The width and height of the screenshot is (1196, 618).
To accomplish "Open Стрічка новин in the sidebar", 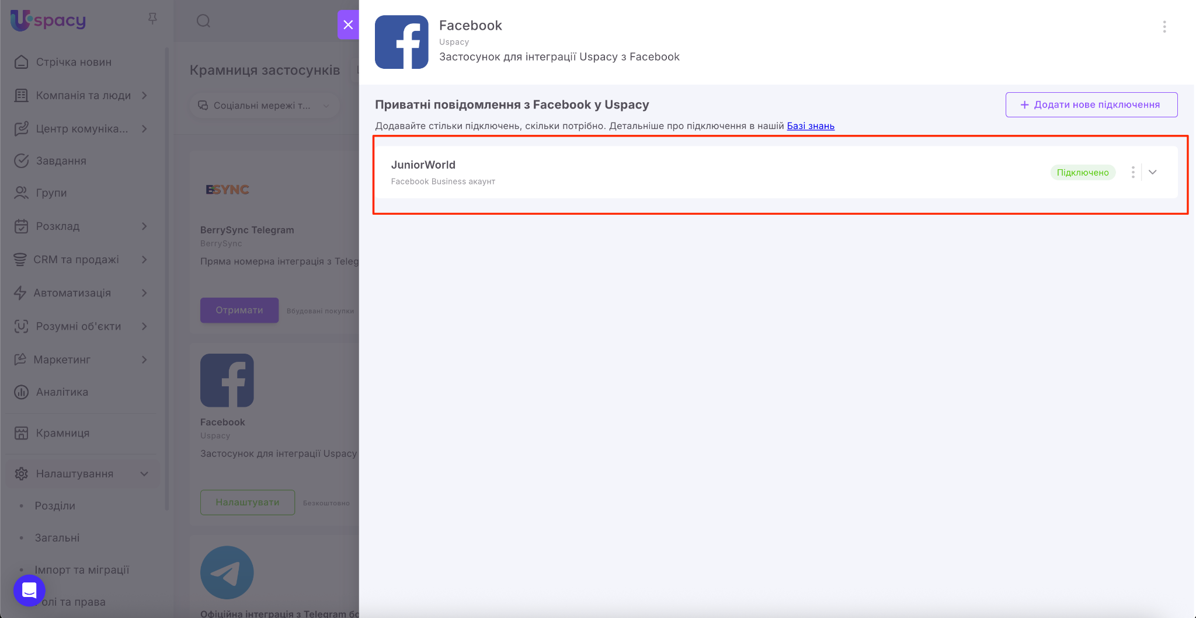I will [74, 62].
